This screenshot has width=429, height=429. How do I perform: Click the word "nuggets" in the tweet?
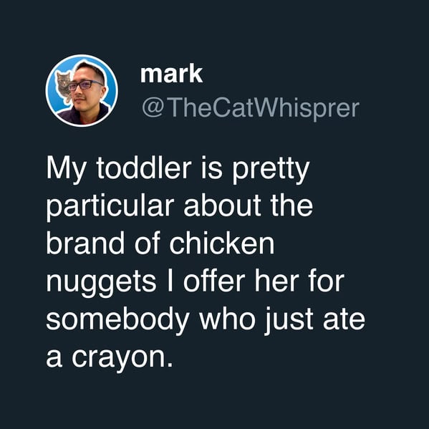coord(101,284)
